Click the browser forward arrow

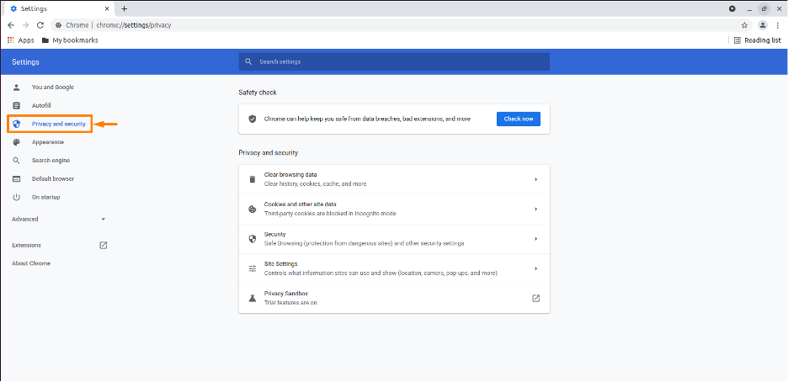pyautogui.click(x=25, y=25)
